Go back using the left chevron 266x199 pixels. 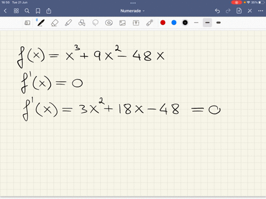(5, 11)
